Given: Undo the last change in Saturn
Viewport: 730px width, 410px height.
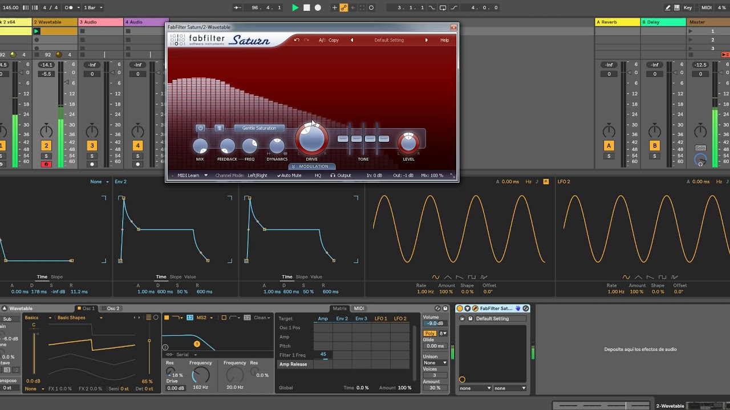Looking at the screenshot, I should (x=297, y=40).
